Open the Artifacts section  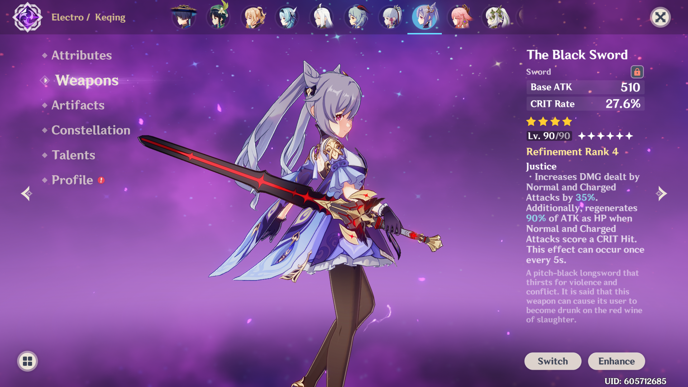pos(78,105)
